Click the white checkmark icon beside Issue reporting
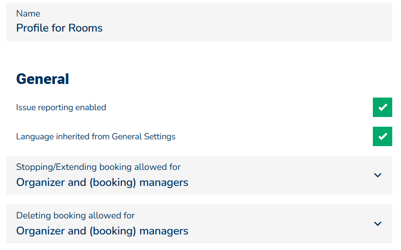 (x=383, y=107)
